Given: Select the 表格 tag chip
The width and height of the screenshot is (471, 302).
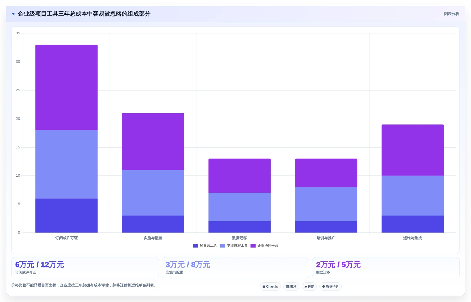Looking at the screenshot, I should click(291, 287).
